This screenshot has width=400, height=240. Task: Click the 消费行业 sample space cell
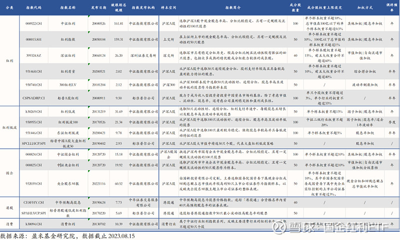(168, 224)
